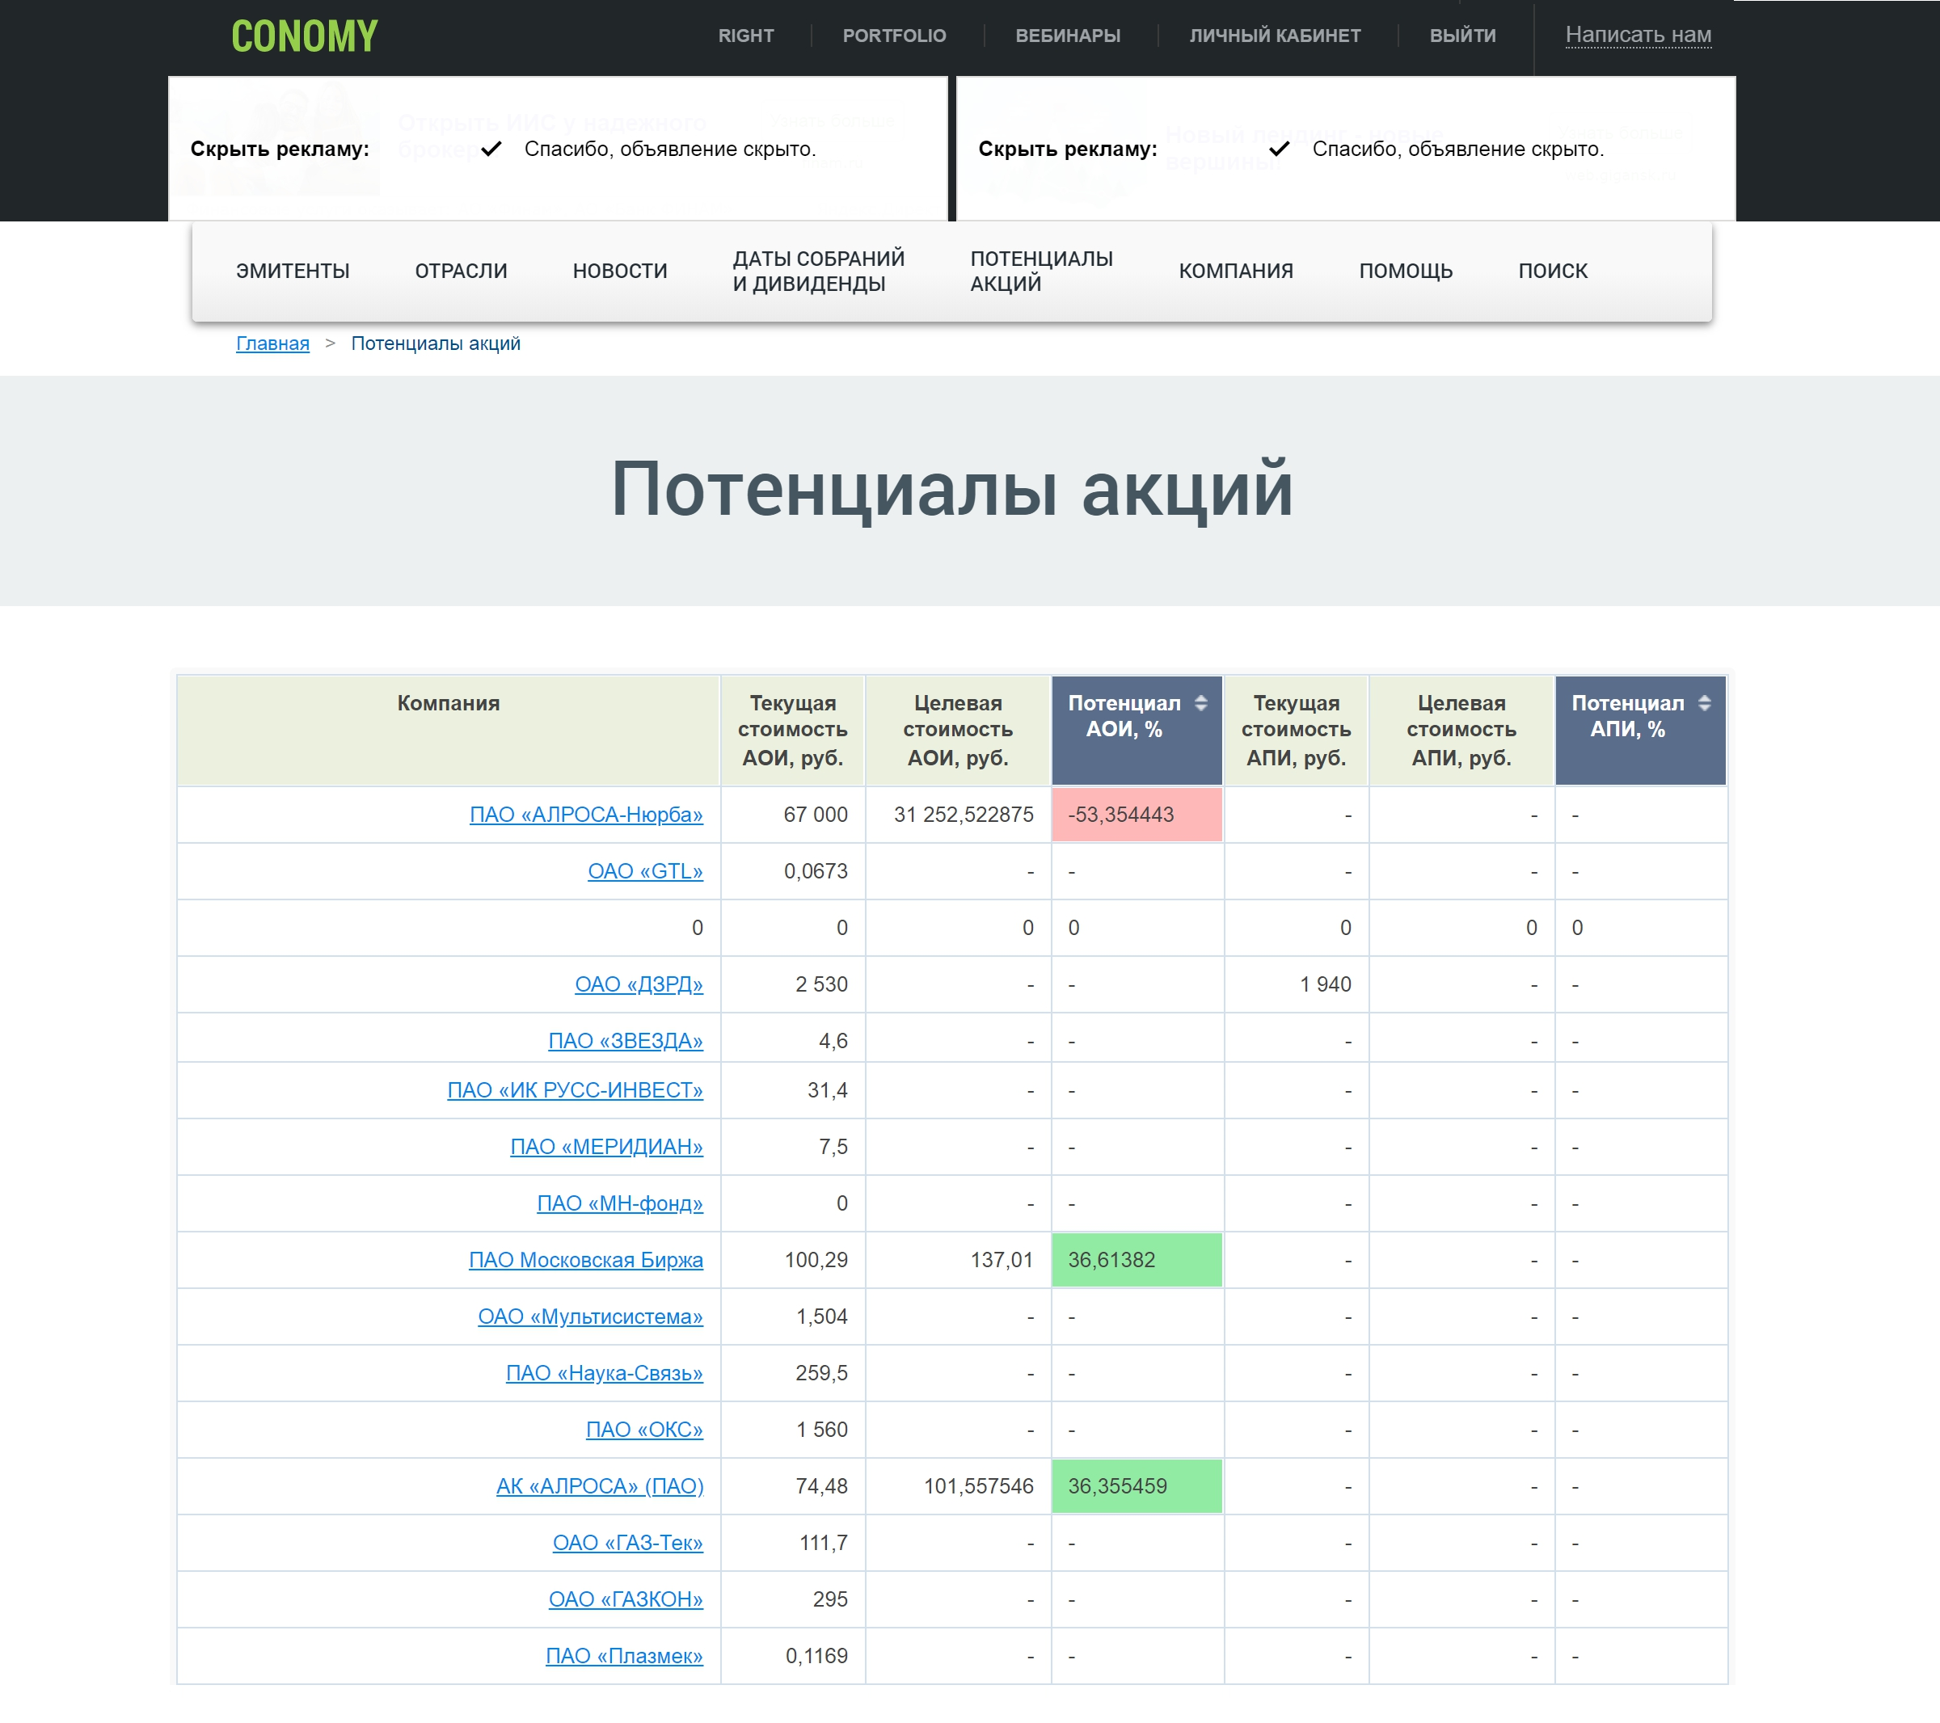Open ОАО «Мультисистема» company link
1940x1723 pixels.
tap(590, 1317)
